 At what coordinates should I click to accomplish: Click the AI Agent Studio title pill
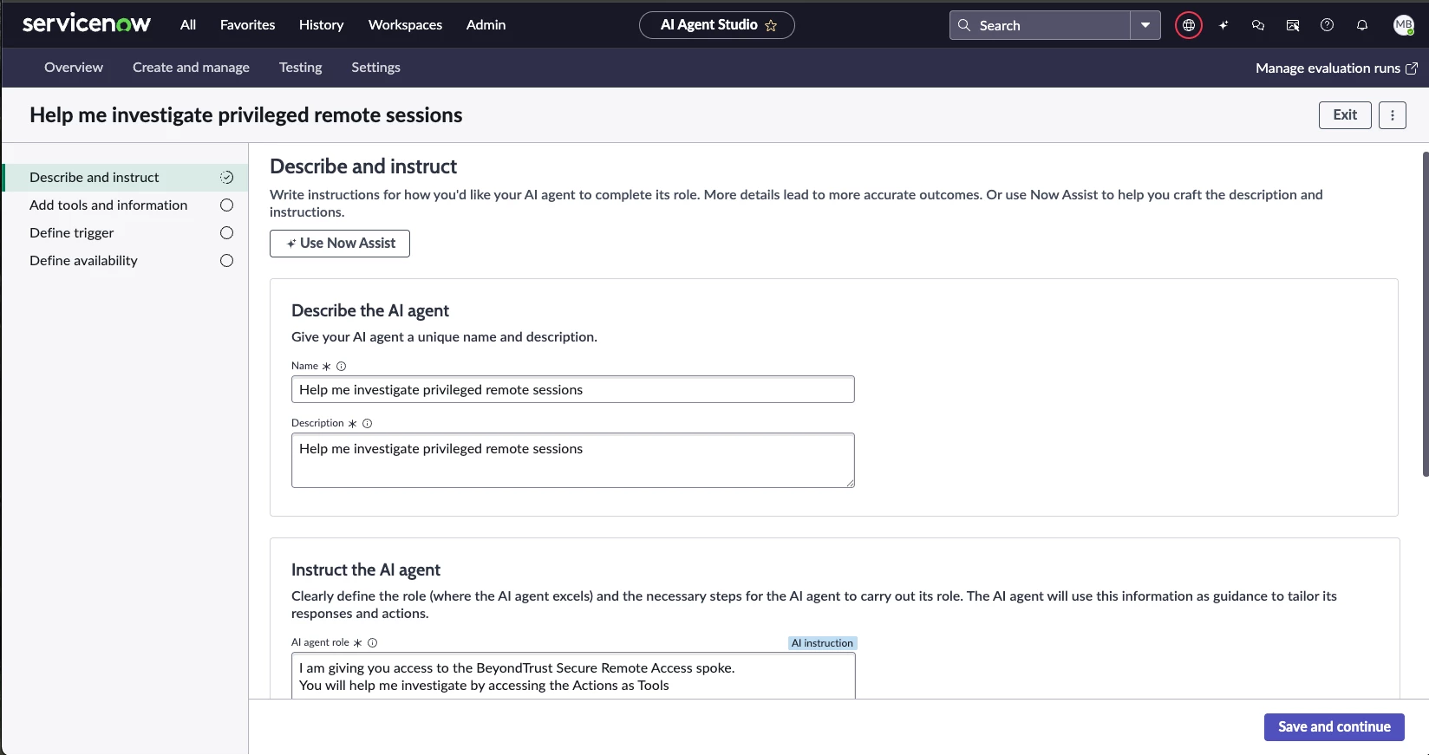pos(716,25)
